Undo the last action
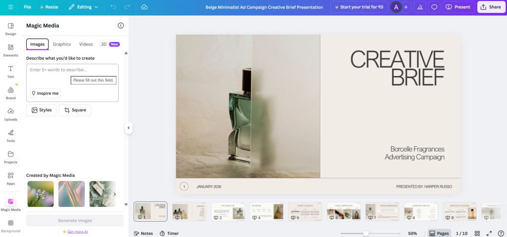Image resolution: width=507 pixels, height=237 pixels. [x=113, y=7]
